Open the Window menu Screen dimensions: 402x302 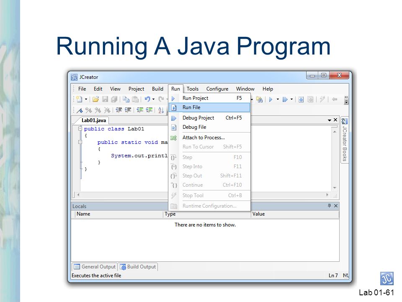[x=245, y=89]
